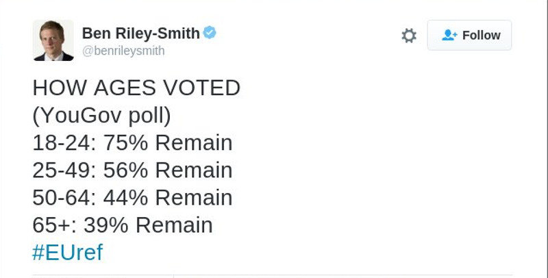
Task: Click the 56% figure
Action: point(125,170)
